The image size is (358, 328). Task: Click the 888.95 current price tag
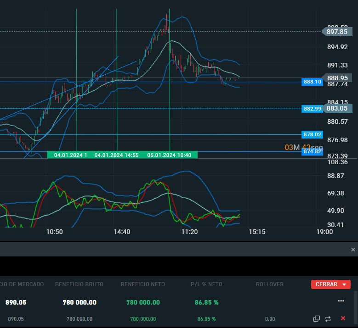(337, 78)
